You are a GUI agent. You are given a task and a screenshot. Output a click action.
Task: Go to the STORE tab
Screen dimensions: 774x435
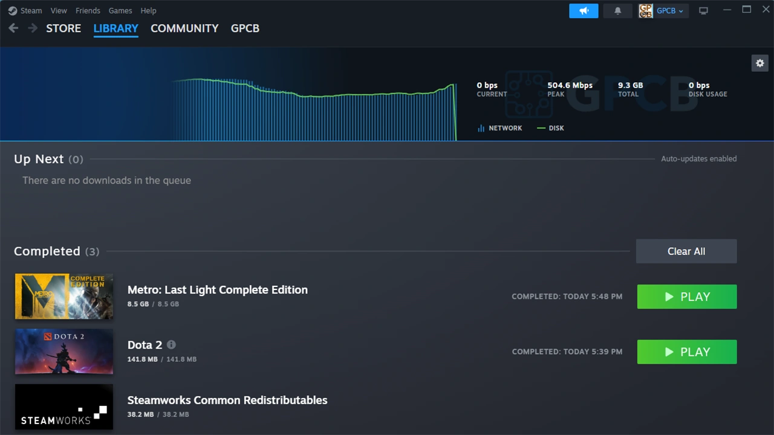[x=63, y=28]
